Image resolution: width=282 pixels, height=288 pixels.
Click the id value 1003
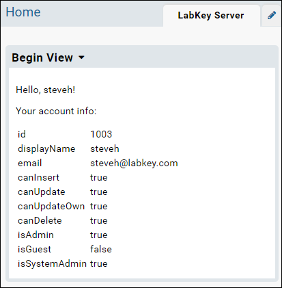101,134
